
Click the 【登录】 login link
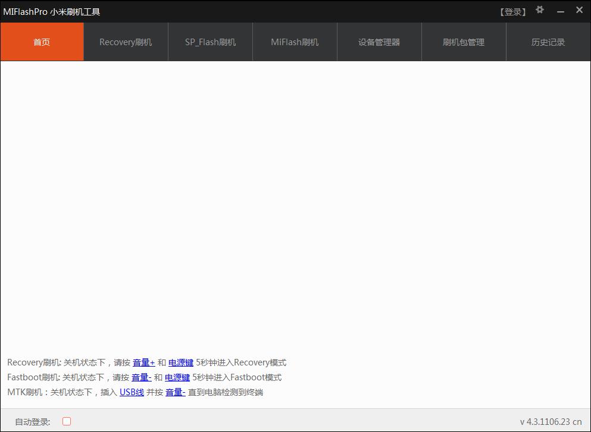pyautogui.click(x=512, y=11)
